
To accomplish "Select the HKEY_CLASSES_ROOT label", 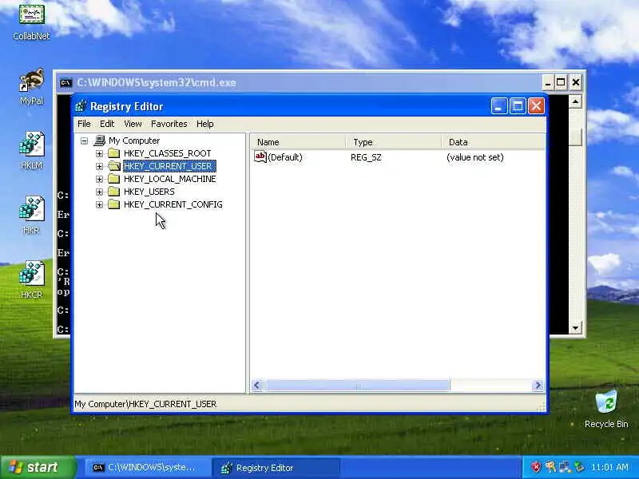I will 168,153.
